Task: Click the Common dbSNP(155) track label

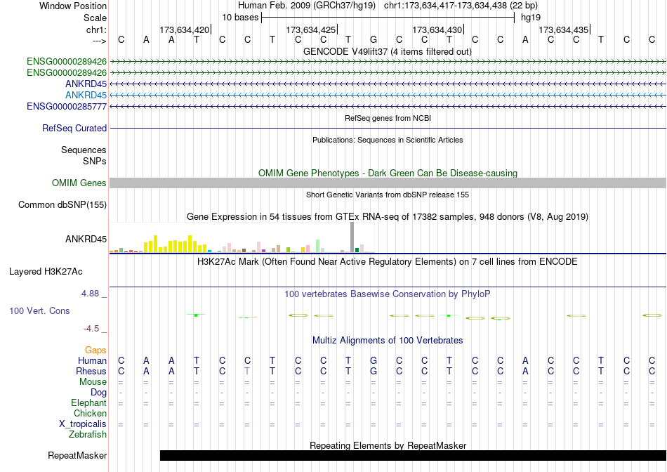Action: point(62,204)
